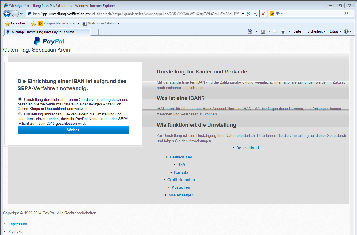The width and height of the screenshot is (357, 235).
Task: Click the page scrollbar up arrow
Action: click(x=352, y=40)
